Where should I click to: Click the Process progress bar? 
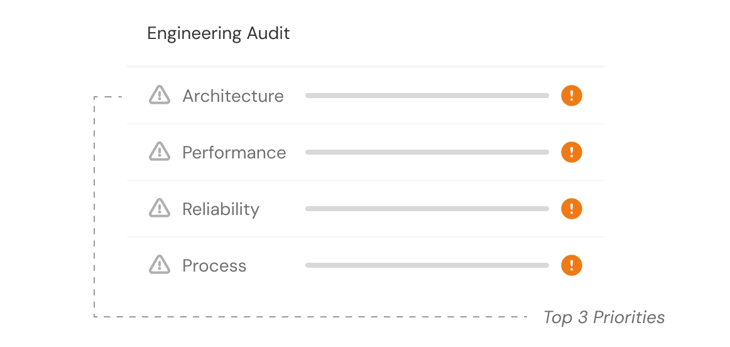pyautogui.click(x=427, y=265)
